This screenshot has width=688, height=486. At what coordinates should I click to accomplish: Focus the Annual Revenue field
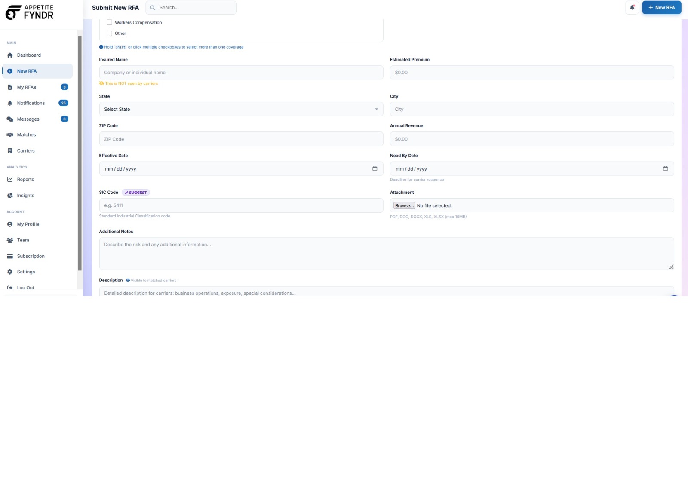532,139
